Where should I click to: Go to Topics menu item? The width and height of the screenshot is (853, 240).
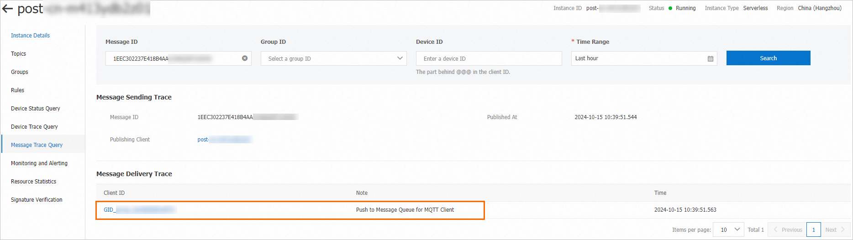point(19,54)
